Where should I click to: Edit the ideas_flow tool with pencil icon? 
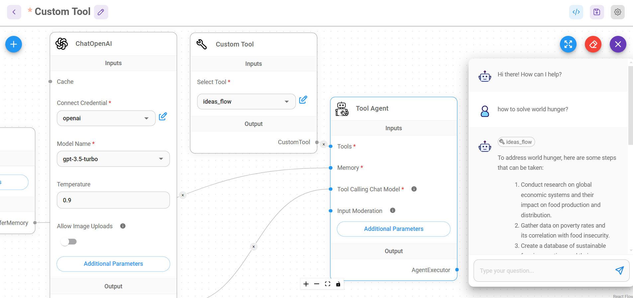pos(303,100)
